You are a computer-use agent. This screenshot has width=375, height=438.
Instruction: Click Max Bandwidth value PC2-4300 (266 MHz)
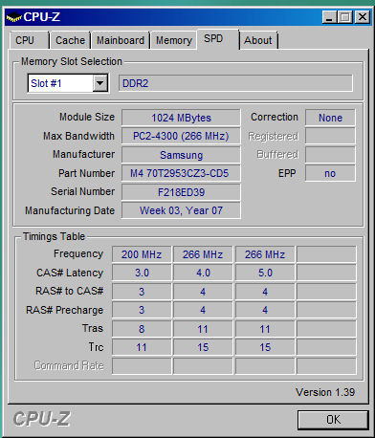coord(181,136)
